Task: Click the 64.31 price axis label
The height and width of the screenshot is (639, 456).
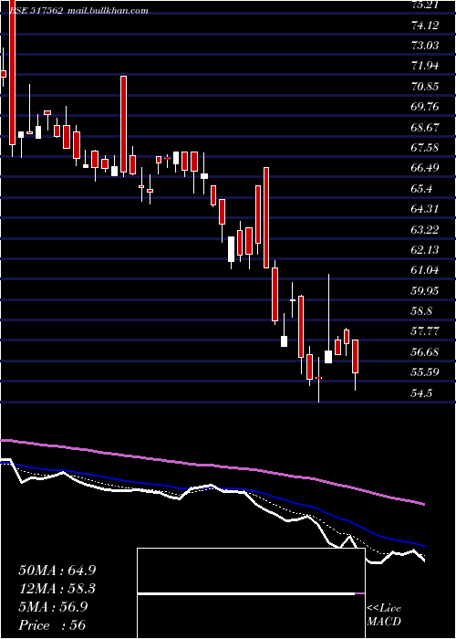Action: coord(426,209)
